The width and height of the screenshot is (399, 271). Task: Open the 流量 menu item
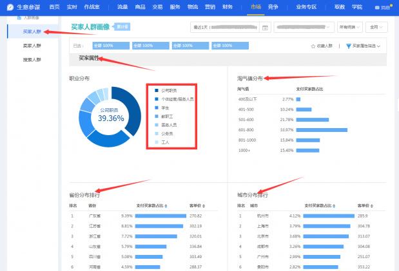pyautogui.click(x=122, y=7)
